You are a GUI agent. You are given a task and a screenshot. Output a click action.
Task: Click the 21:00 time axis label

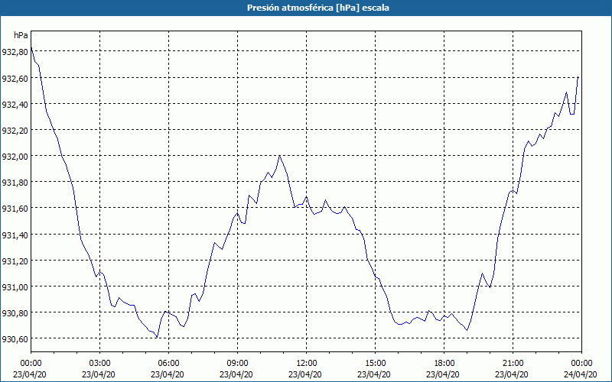(513, 364)
